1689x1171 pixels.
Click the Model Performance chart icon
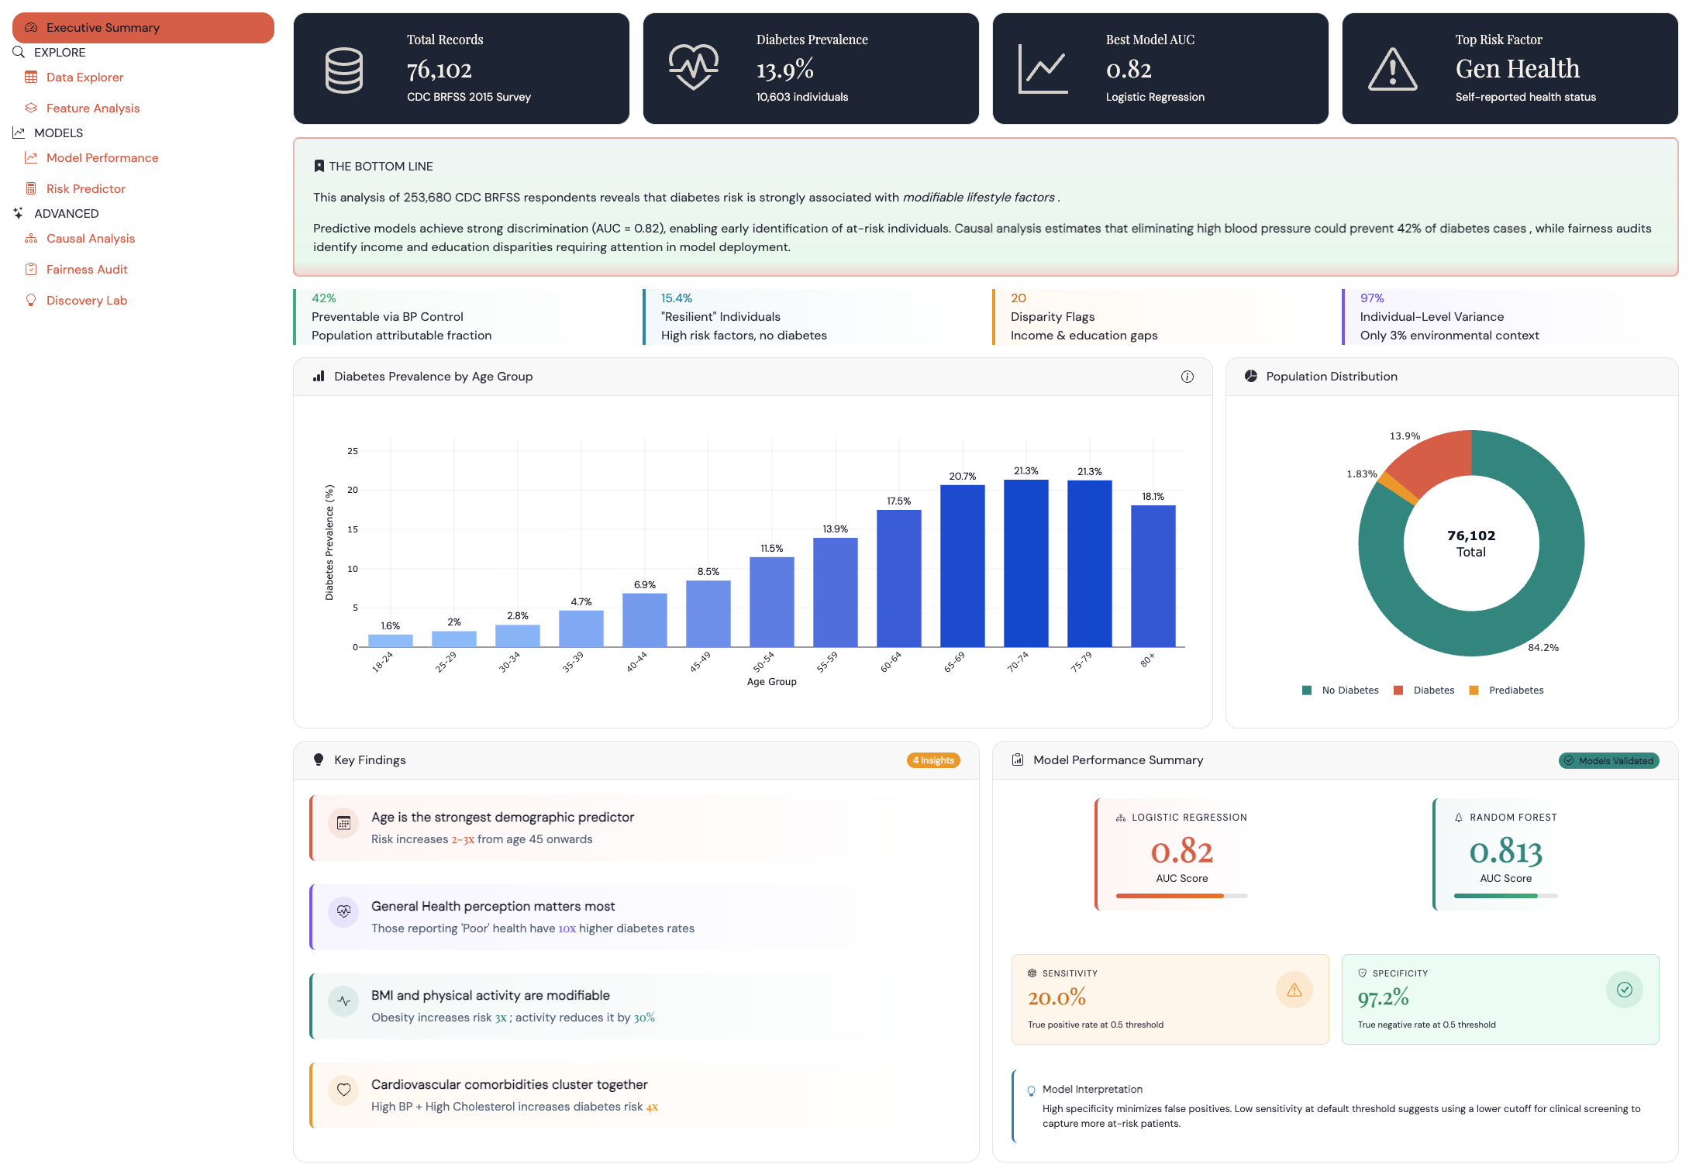pos(30,157)
